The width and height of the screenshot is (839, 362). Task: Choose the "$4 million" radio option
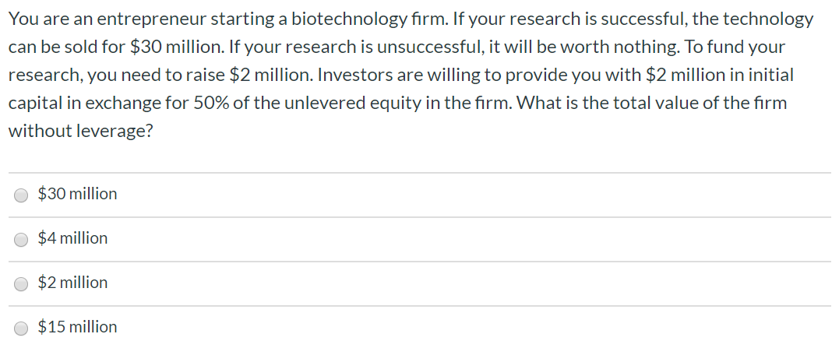22,239
